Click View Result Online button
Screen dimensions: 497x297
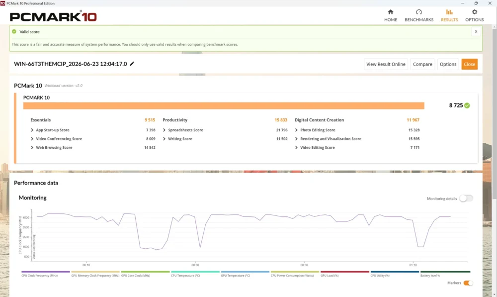(x=386, y=64)
